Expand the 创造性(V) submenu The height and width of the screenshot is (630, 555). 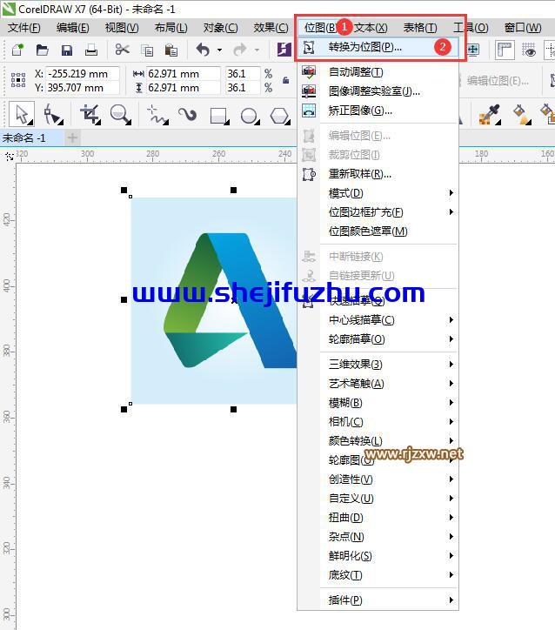(x=451, y=479)
